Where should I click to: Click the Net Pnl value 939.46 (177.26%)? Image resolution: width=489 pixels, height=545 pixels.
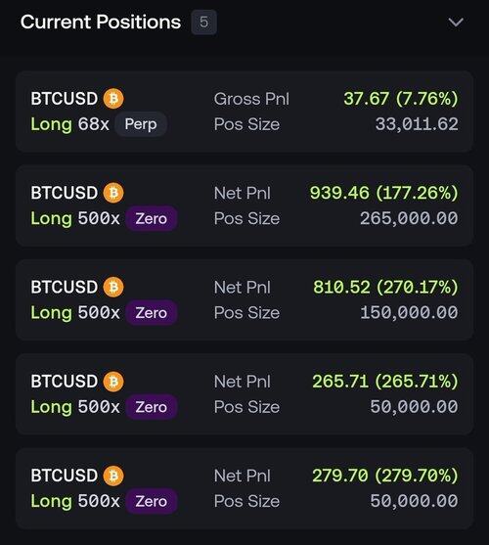(x=383, y=193)
